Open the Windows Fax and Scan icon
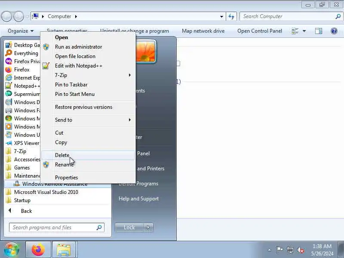This screenshot has height=258, width=344. 9,110
